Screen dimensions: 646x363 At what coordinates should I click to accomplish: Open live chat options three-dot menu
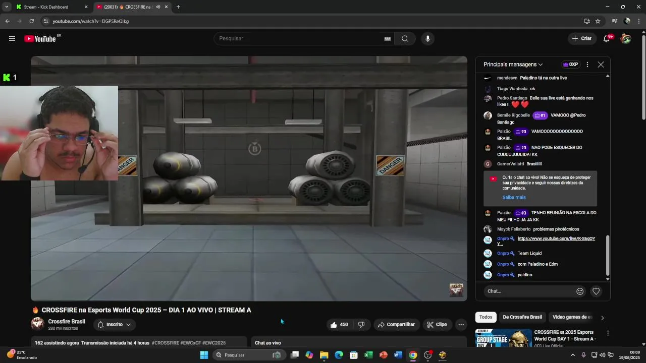click(587, 65)
